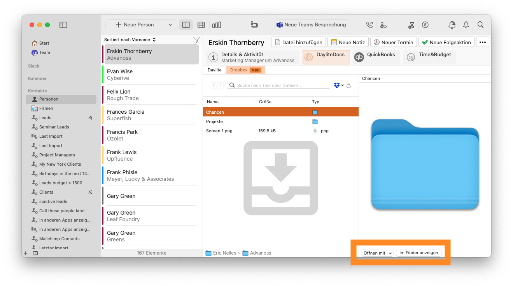Select Gary Green of Leaf Foundry
Viewport: 513px width, 286px height.
[149, 216]
